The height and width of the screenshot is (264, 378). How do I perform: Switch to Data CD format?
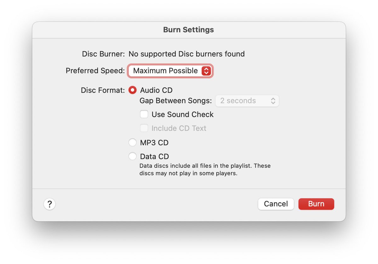[x=133, y=156]
